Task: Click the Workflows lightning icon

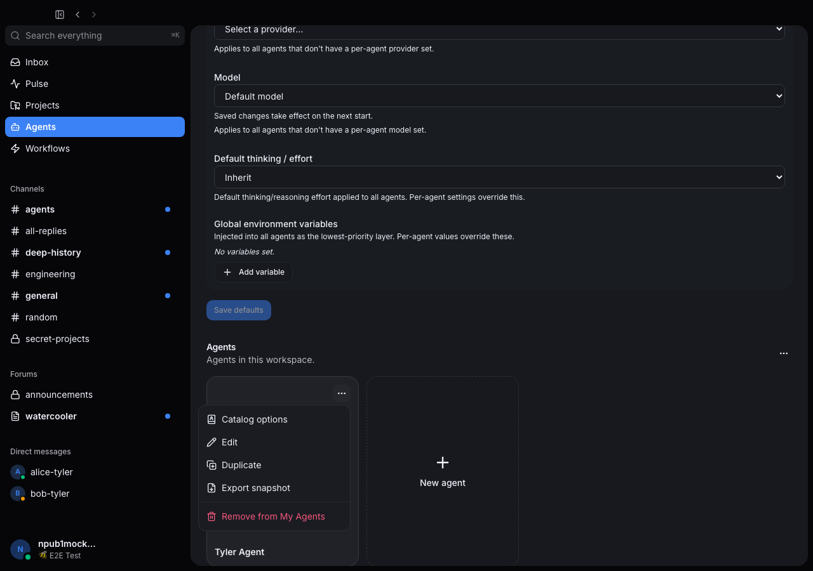Action: point(15,148)
